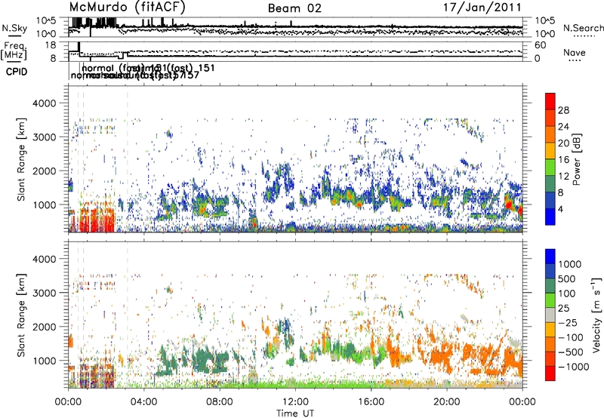Click the 4000 tick of the velocity panel
Screen dimensions: 604x418
pos(44,260)
